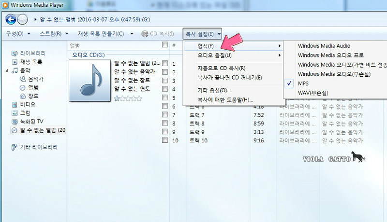Expand arrow next to 재생 목록 만들기
The image size is (387, 222).
[x=132, y=34]
